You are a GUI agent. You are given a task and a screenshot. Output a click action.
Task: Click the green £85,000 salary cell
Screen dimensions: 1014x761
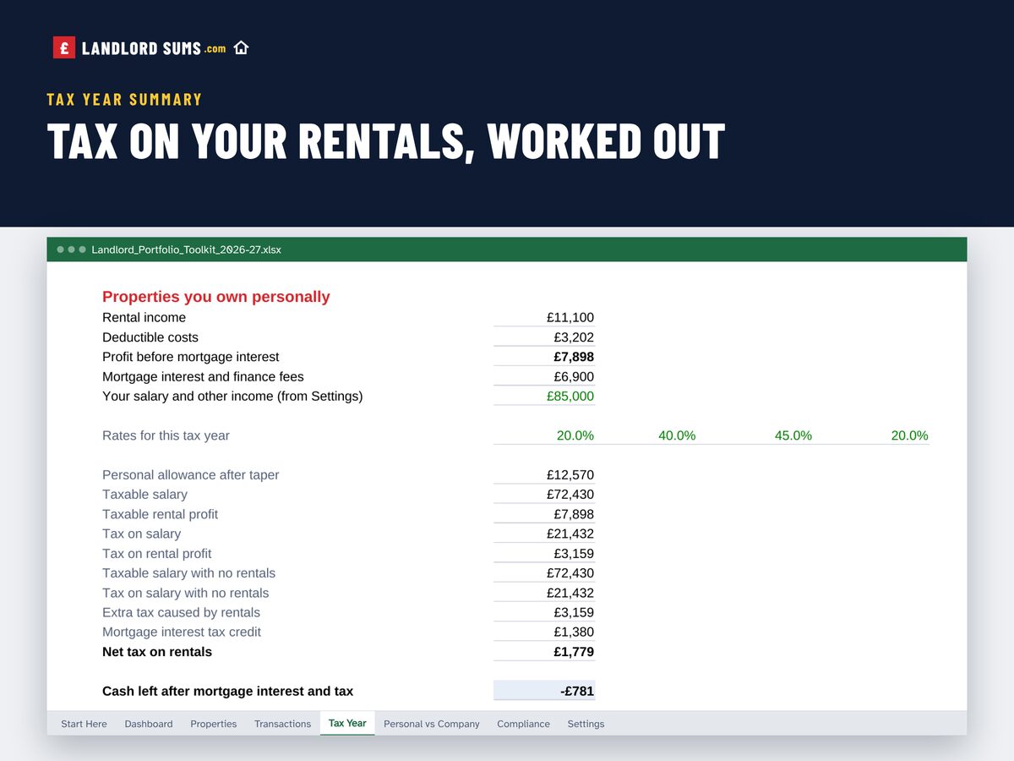(x=544, y=397)
